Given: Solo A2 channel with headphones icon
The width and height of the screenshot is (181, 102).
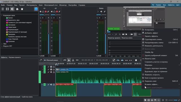Looking at the screenshot, I should 54,12.
